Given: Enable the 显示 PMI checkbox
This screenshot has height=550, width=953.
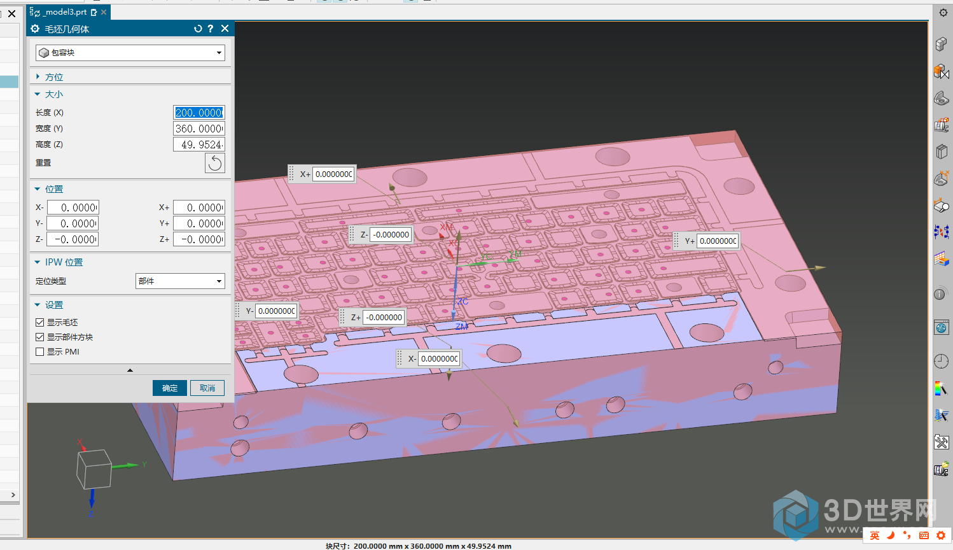Looking at the screenshot, I should 39,352.
